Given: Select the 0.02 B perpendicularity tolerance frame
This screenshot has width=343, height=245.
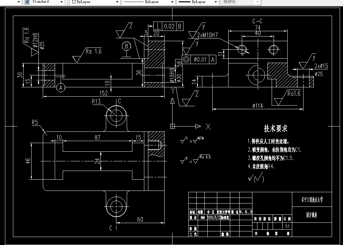Looking at the screenshot, I should tap(168, 26).
